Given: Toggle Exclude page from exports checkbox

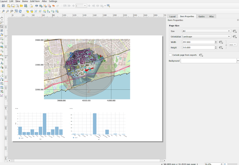Looking at the screenshot, I should point(170,55).
